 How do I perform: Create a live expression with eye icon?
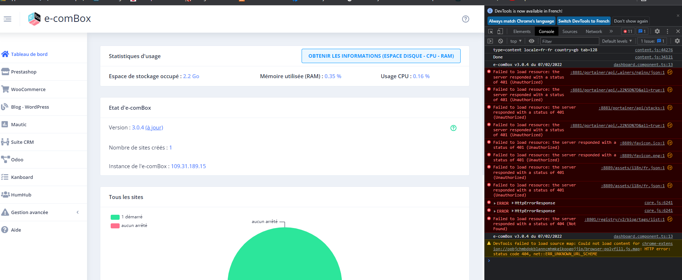(x=532, y=41)
